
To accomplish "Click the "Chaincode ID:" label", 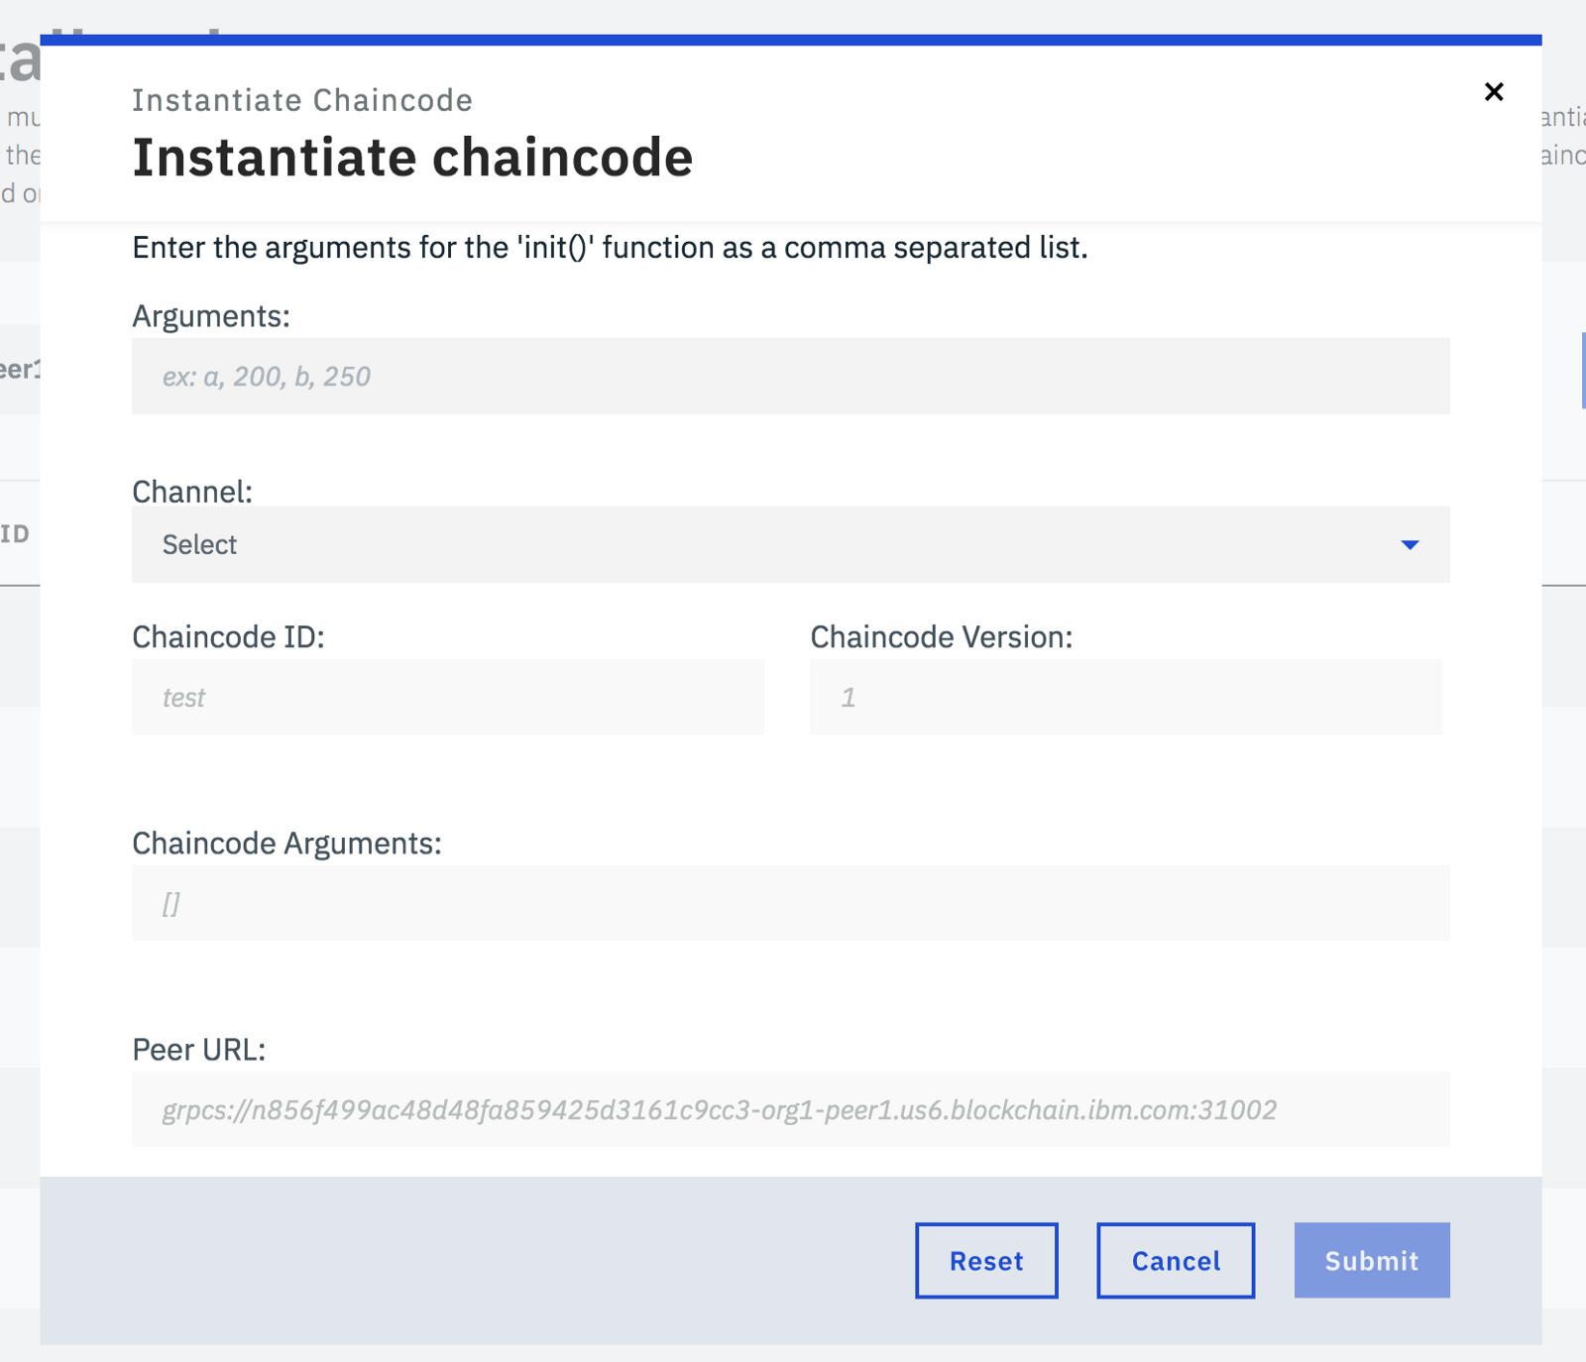I will 228,636.
